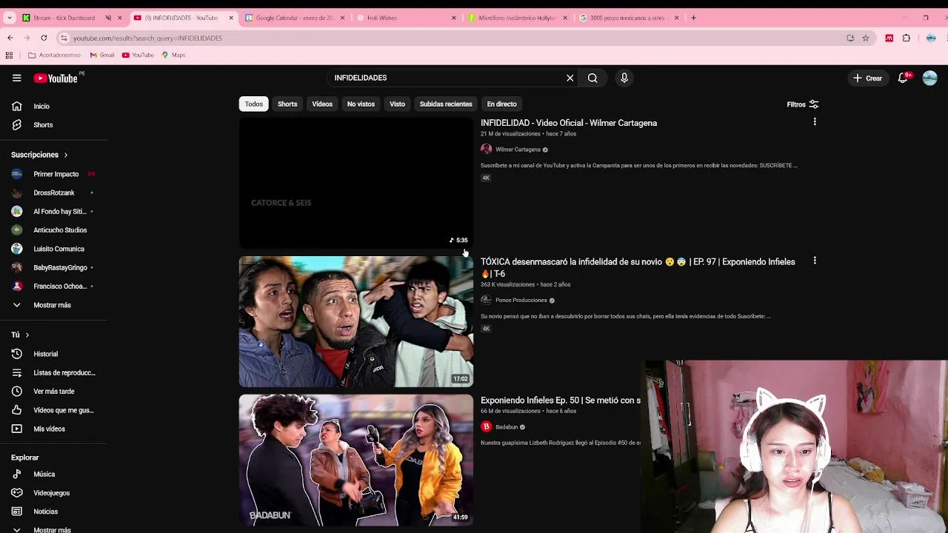Expand Mostrar más under subscriptions
Viewport: 948px width, 533px height.
53,305
